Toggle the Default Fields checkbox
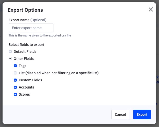The height and width of the screenshot is (127, 159). 10,52
